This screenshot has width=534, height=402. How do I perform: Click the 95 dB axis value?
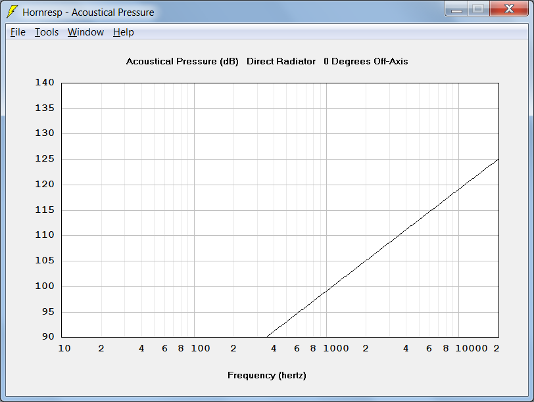tap(48, 311)
